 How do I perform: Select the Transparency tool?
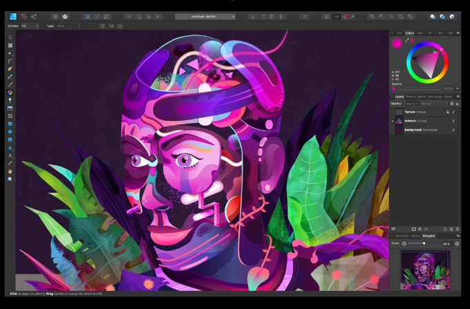tap(10, 100)
